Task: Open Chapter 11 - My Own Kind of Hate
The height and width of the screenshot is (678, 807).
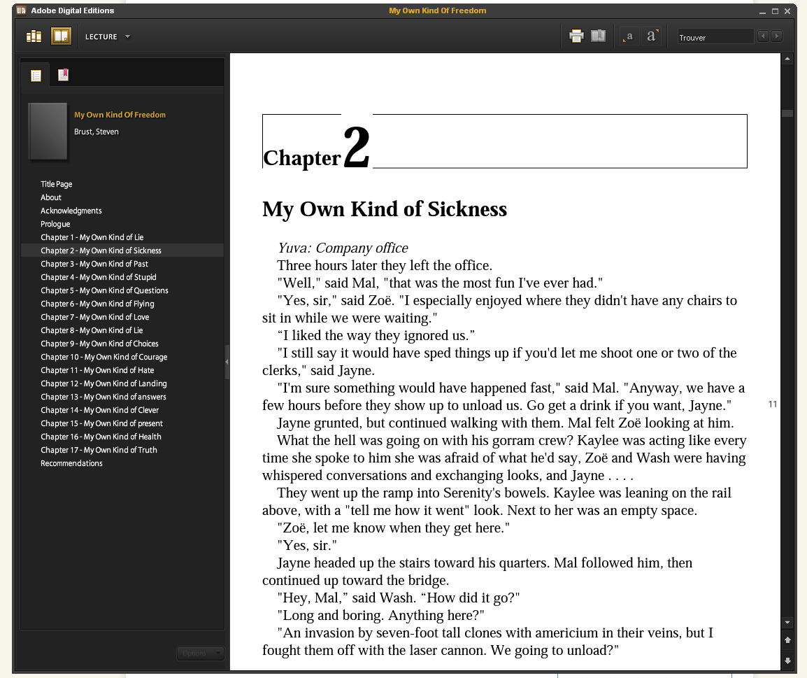Action: click(97, 371)
